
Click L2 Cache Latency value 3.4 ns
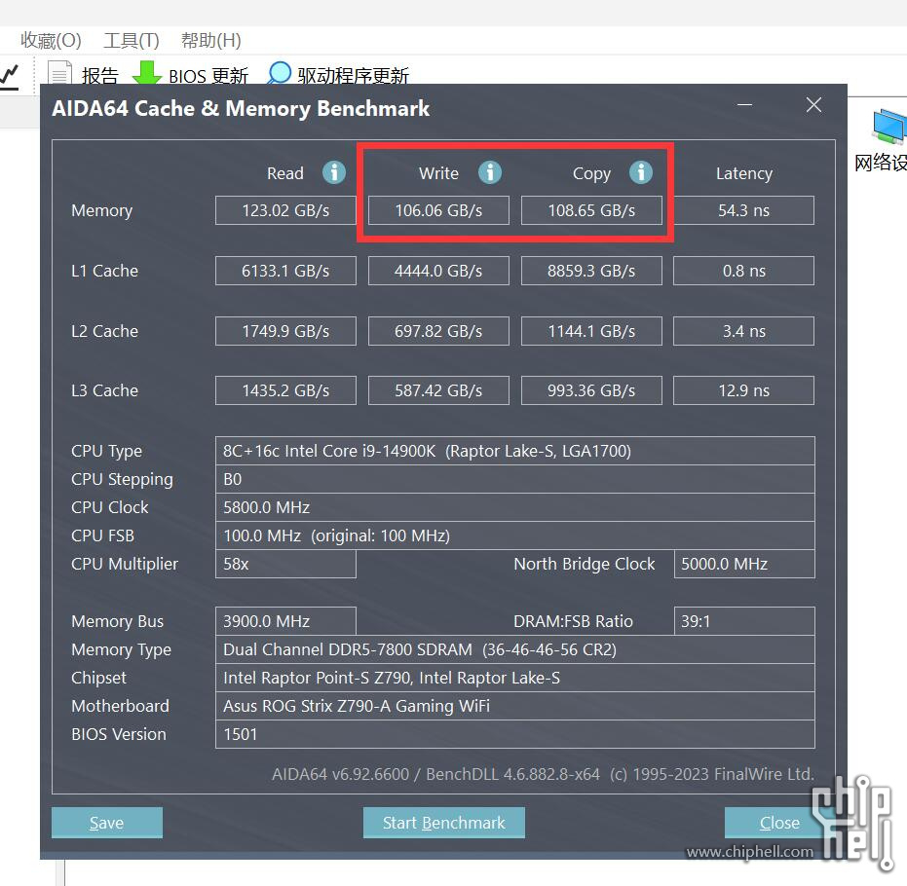(744, 331)
